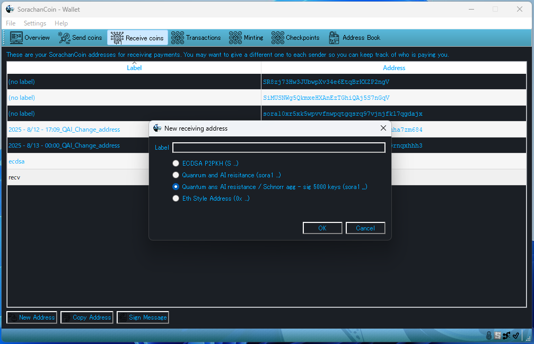The image size is (534, 344).
Task: Close the New receiving address dialog
Action: tap(383, 128)
